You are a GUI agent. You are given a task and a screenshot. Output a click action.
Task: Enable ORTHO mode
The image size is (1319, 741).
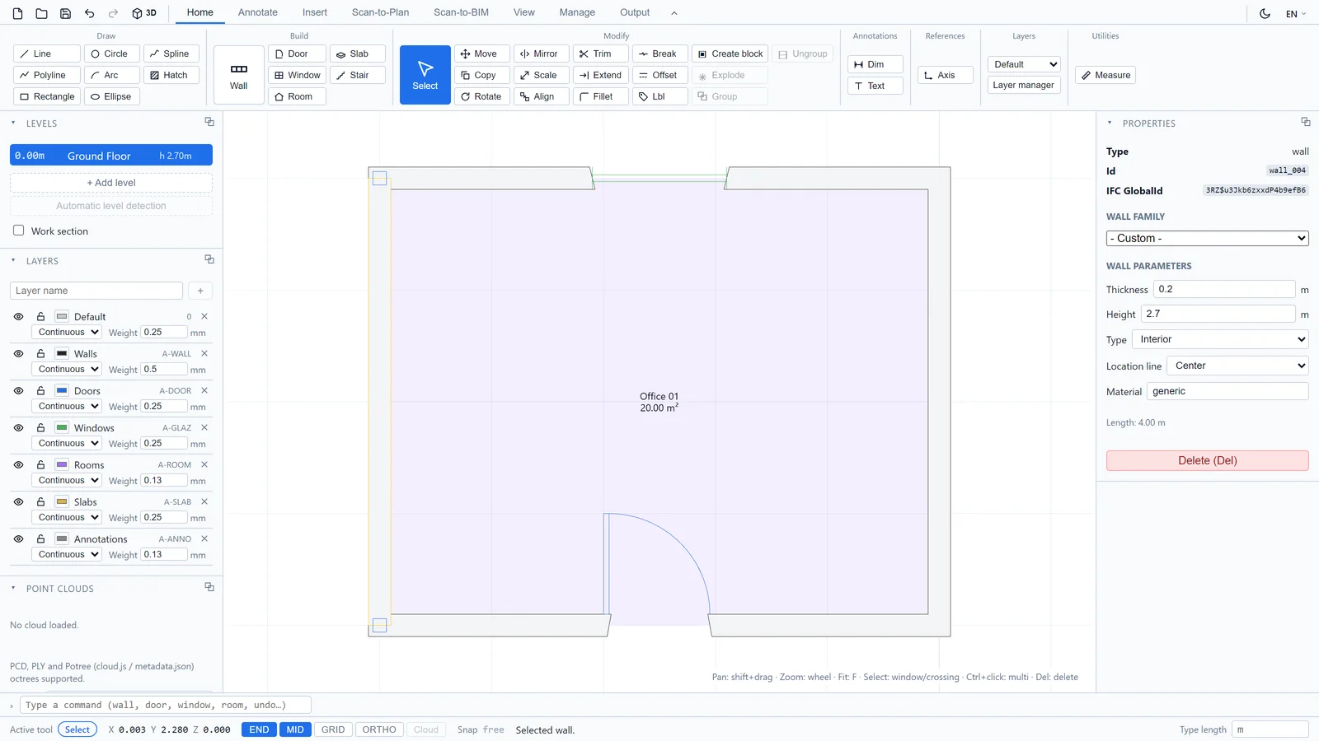pyautogui.click(x=379, y=729)
